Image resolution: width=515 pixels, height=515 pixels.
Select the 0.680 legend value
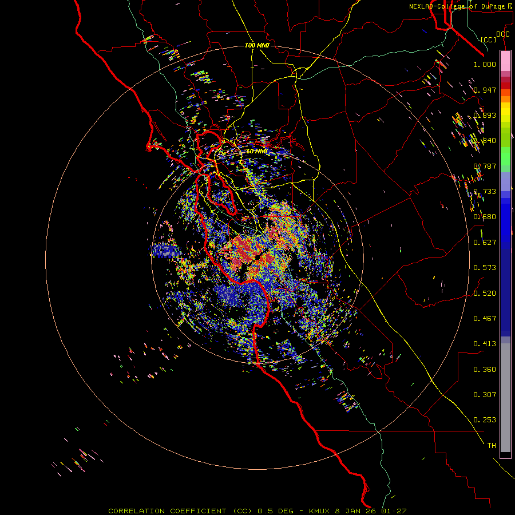pyautogui.click(x=485, y=217)
